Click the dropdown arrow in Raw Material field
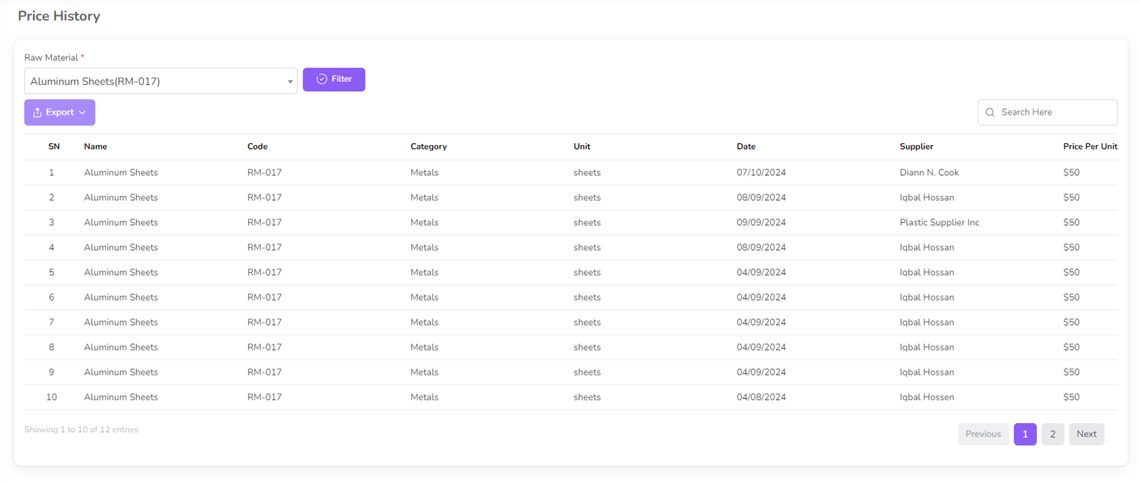 290,82
